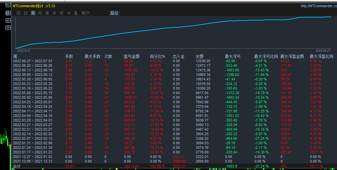Open the 季 quarterly tab
337x170 pixels.
47,13
